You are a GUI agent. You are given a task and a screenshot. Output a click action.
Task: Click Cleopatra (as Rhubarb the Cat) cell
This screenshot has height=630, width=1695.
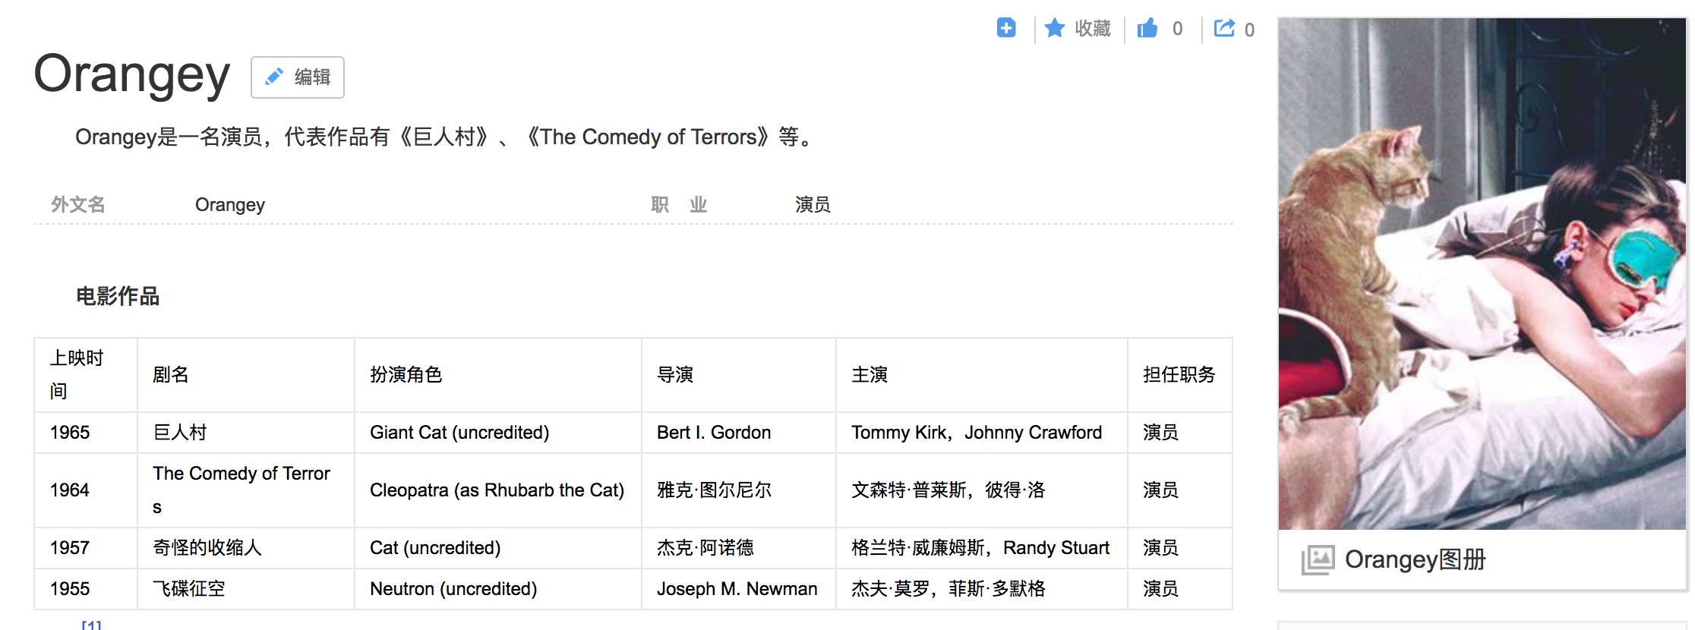[x=497, y=490]
